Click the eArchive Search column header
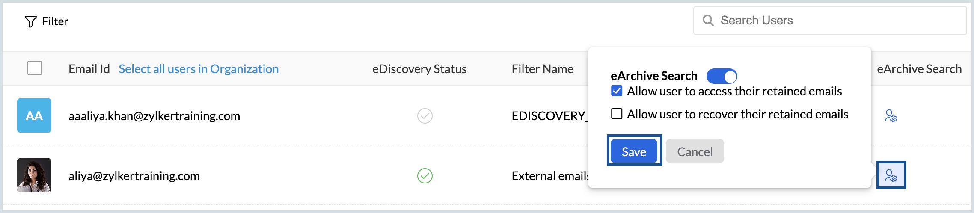The image size is (974, 213). (919, 69)
